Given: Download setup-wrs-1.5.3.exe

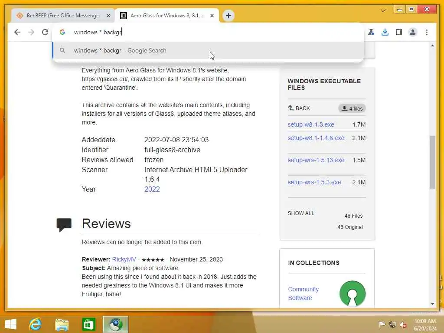Looking at the screenshot, I should [314, 182].
